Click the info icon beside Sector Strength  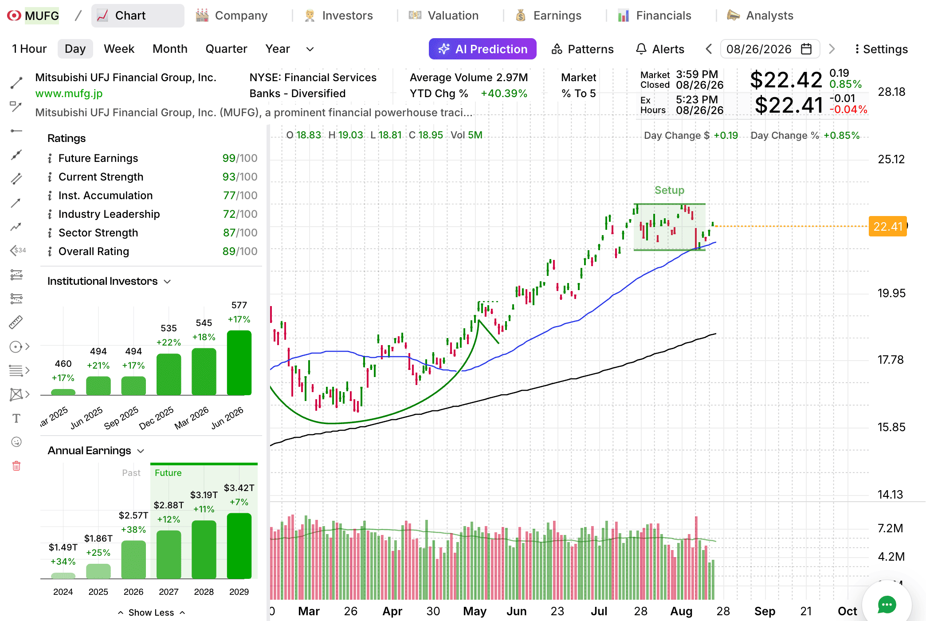tap(50, 233)
